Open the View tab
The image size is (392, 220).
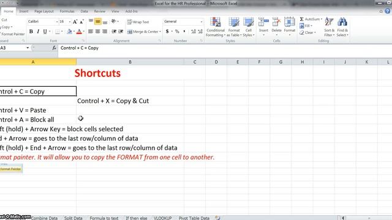tap(115, 12)
